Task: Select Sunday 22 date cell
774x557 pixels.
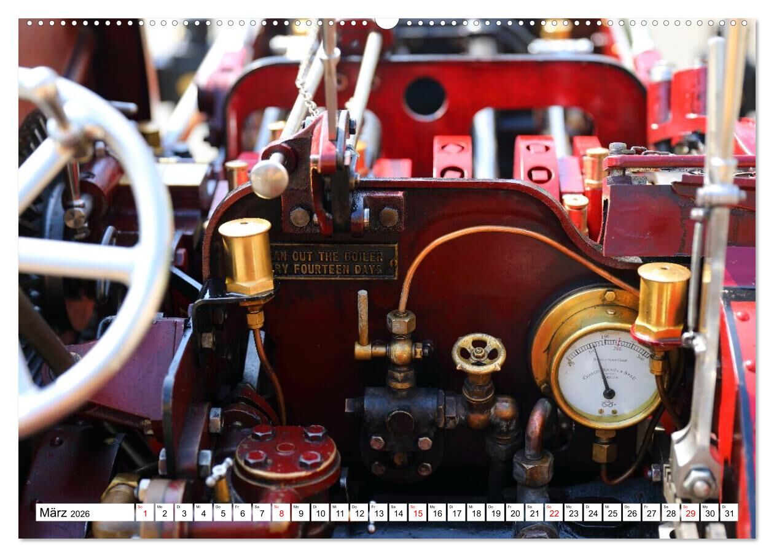Action: [553, 513]
